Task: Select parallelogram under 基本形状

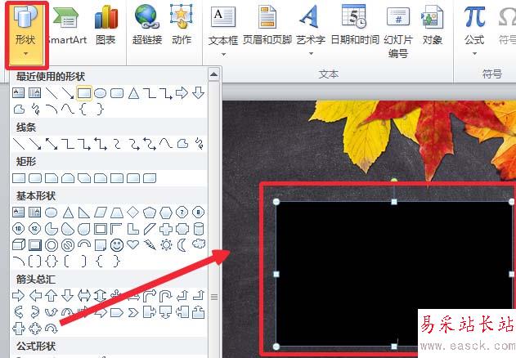Action: 101,213
